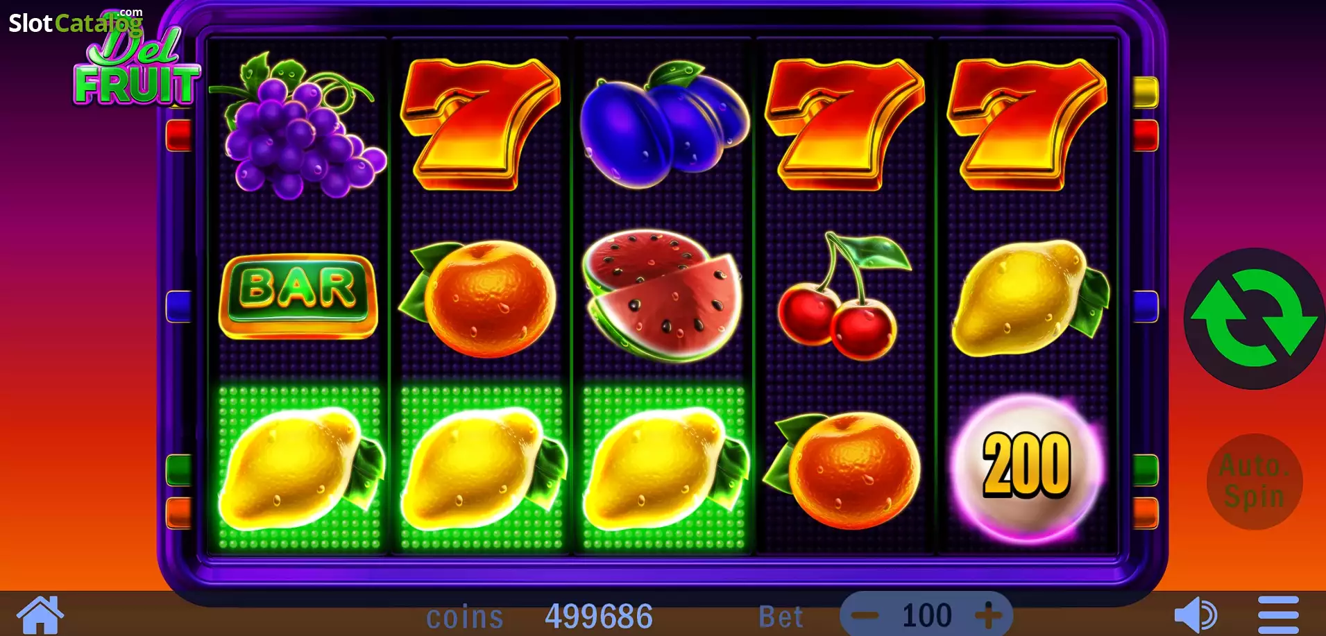Start Auto Spin mode
The width and height of the screenshot is (1326, 636).
pyautogui.click(x=1255, y=481)
